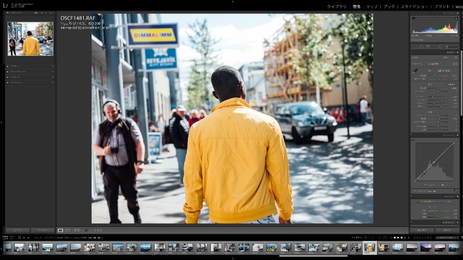Viewport: 463px width, 260px height.
Task: Click the point curve edit icon
Action: pyautogui.click(x=455, y=191)
